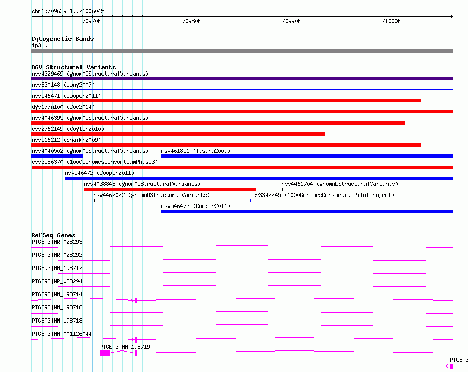Screen dimensions: 468x372
Task: Open the nsv830148 (Wong2007) label
Action: coord(63,85)
